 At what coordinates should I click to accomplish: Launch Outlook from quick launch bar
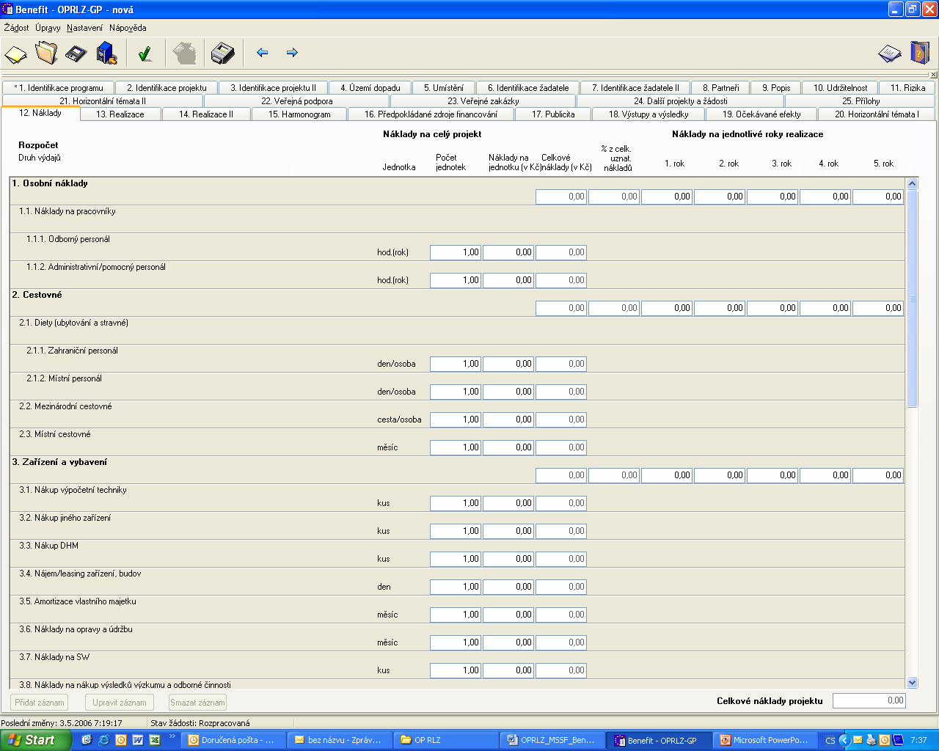tap(120, 740)
